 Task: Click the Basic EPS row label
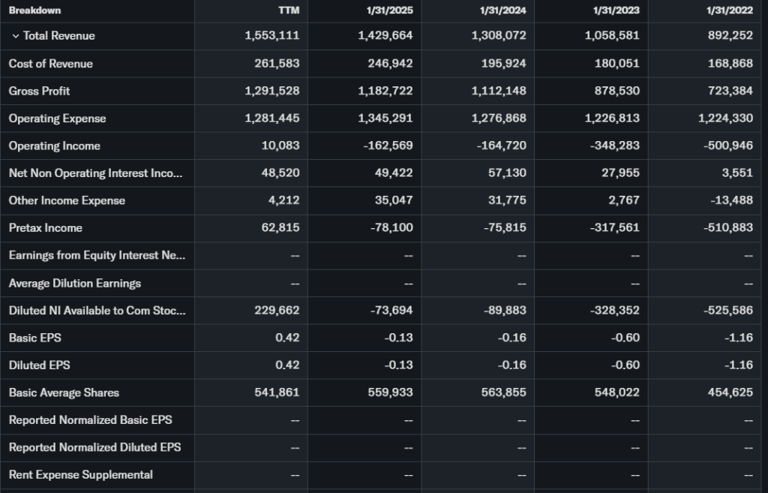tap(35, 338)
